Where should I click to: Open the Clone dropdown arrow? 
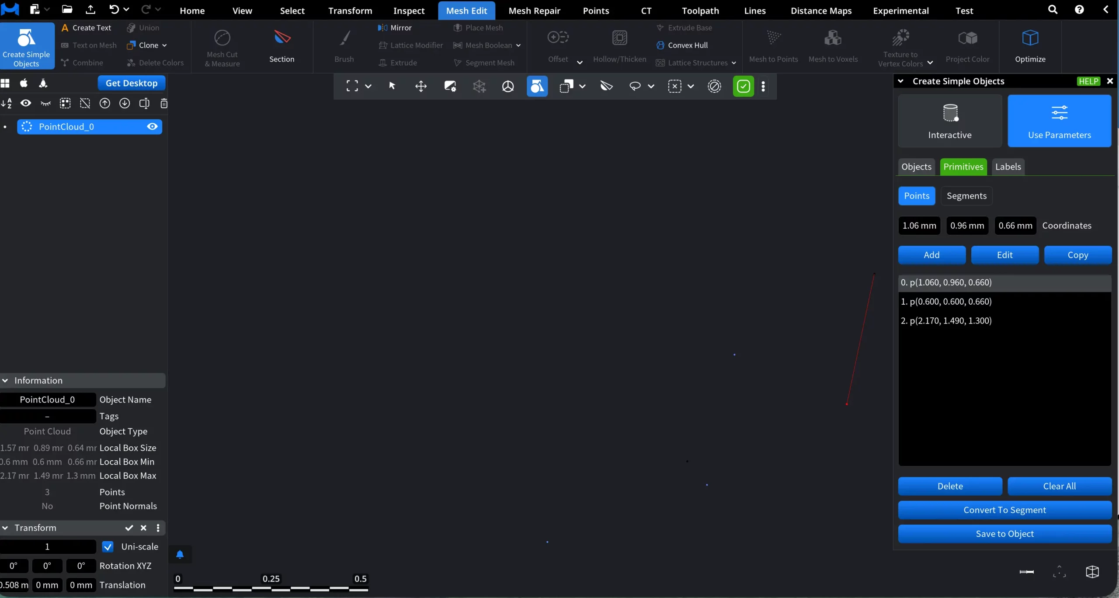click(x=164, y=45)
